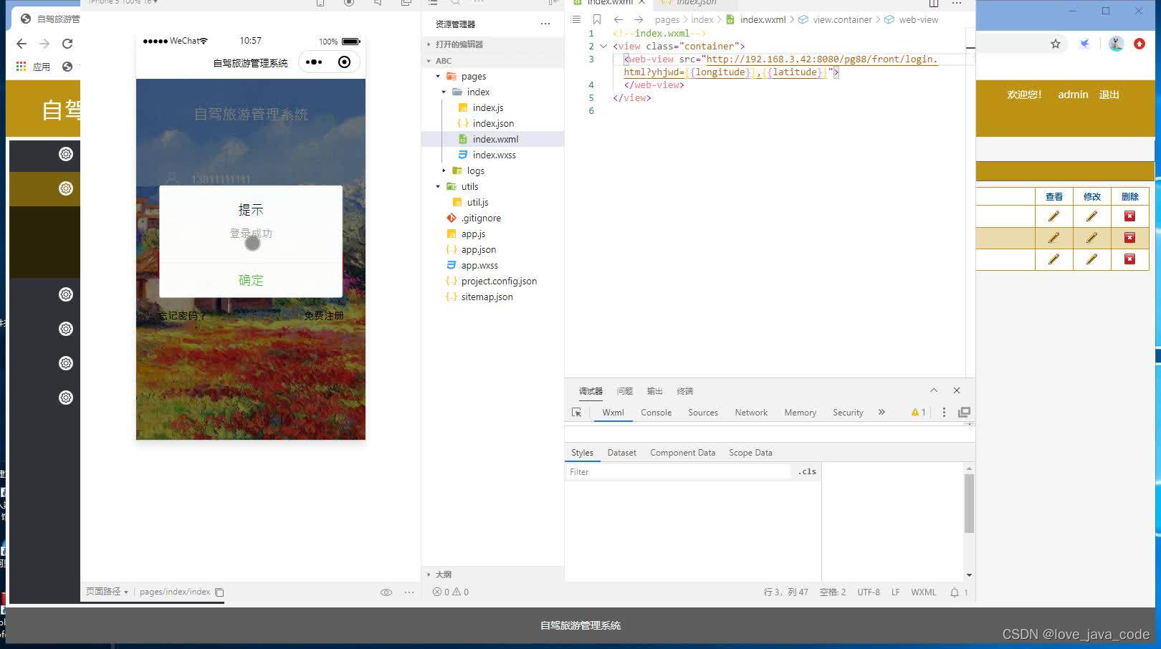Click the warning badge in the debugger toolbar
Viewport: 1161px width, 649px height.
pos(919,413)
